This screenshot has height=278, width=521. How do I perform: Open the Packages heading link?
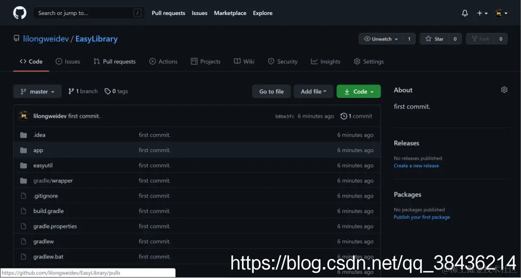click(x=408, y=194)
